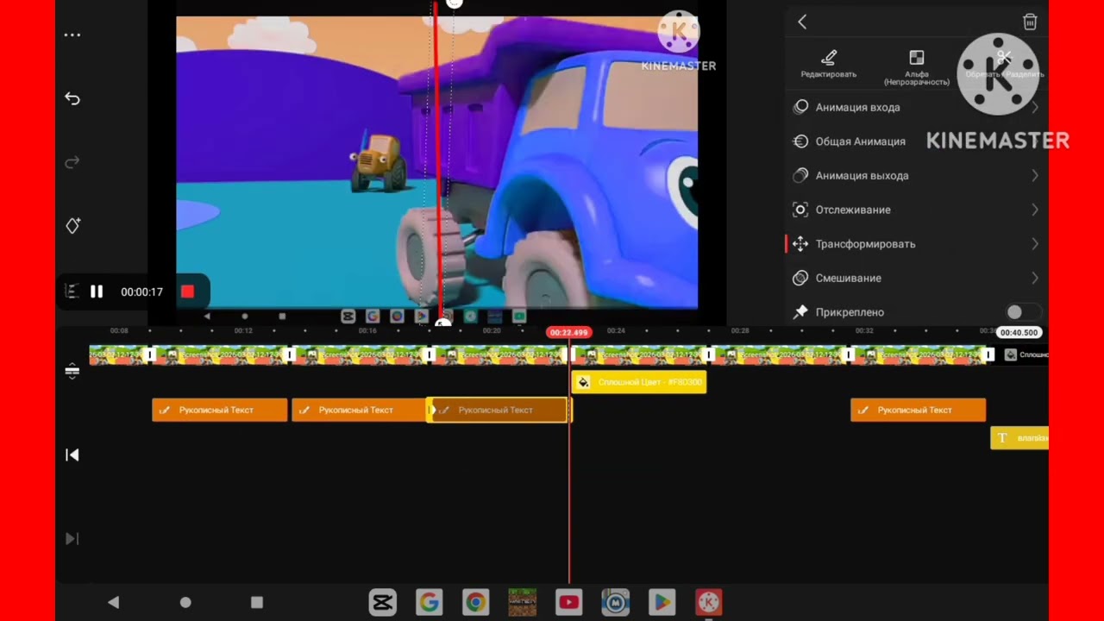Screen dimensions: 1104x621
Task: Stop recording with the red square
Action: [x=187, y=292]
